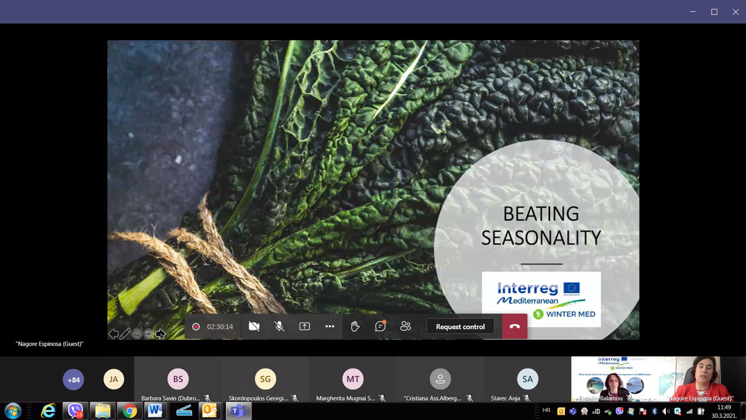Open Skordopoulos Georgi participant tile

tap(265, 379)
